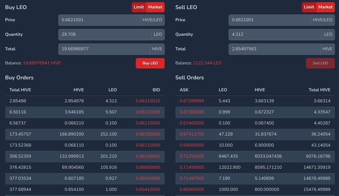Click the Buy LEO Quantity input field

[105, 34]
